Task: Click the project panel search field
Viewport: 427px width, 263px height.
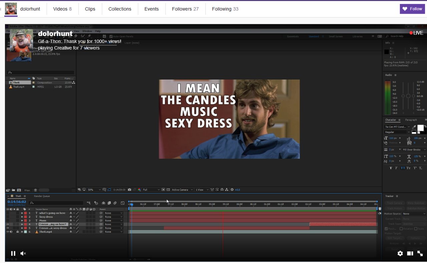Action: [x=41, y=72]
